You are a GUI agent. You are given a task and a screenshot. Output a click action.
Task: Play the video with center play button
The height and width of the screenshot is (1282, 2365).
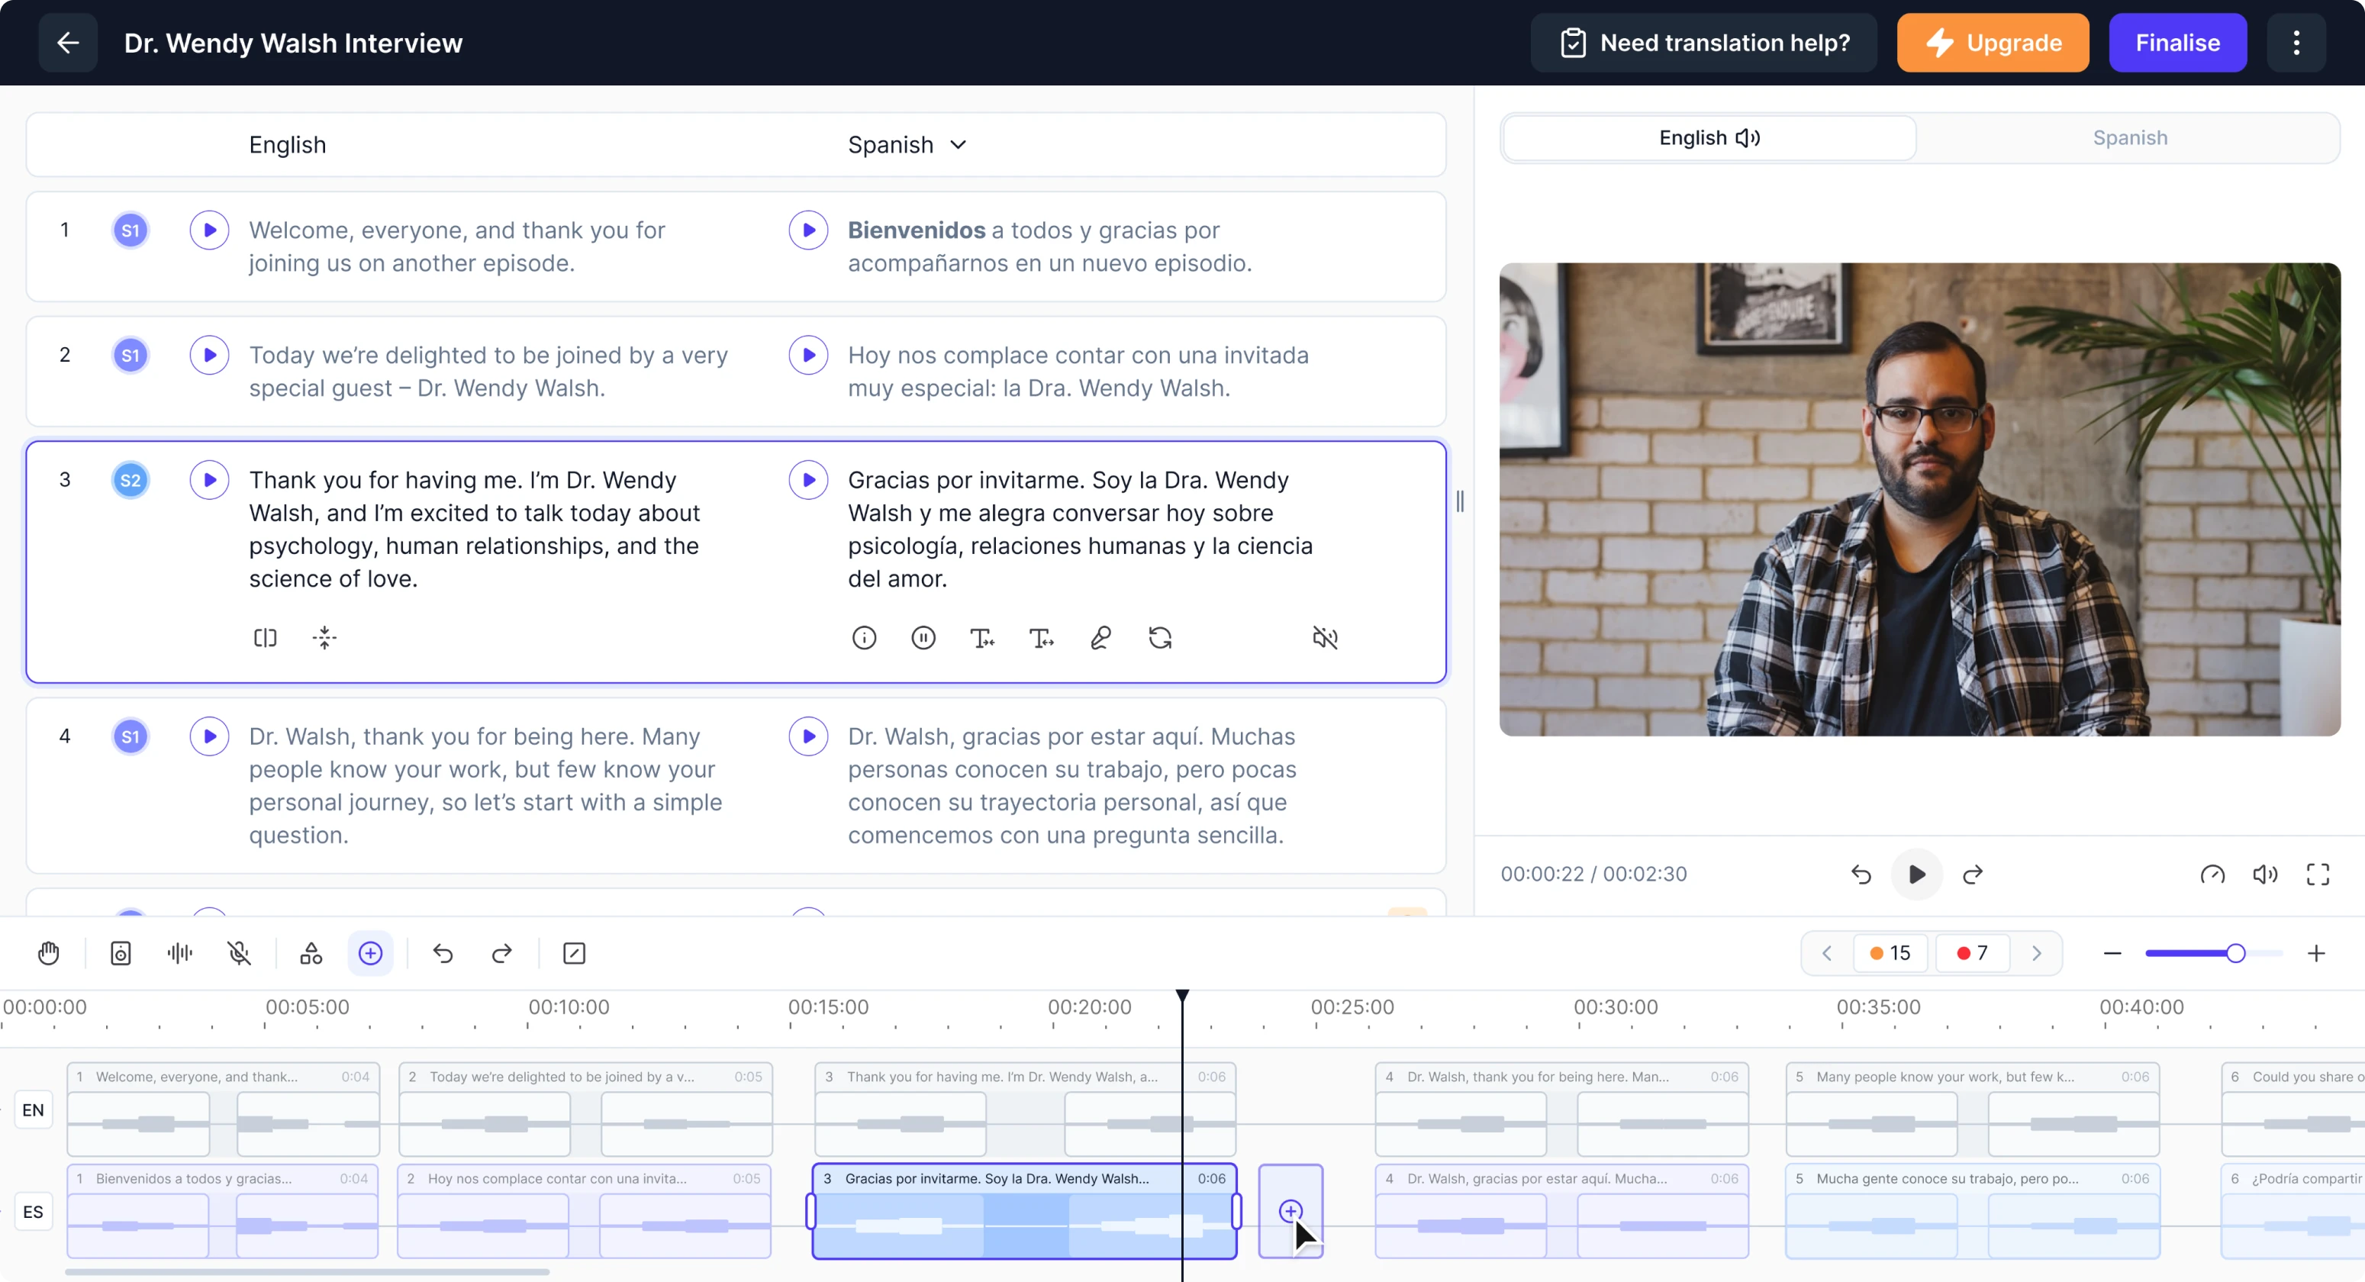click(1916, 875)
